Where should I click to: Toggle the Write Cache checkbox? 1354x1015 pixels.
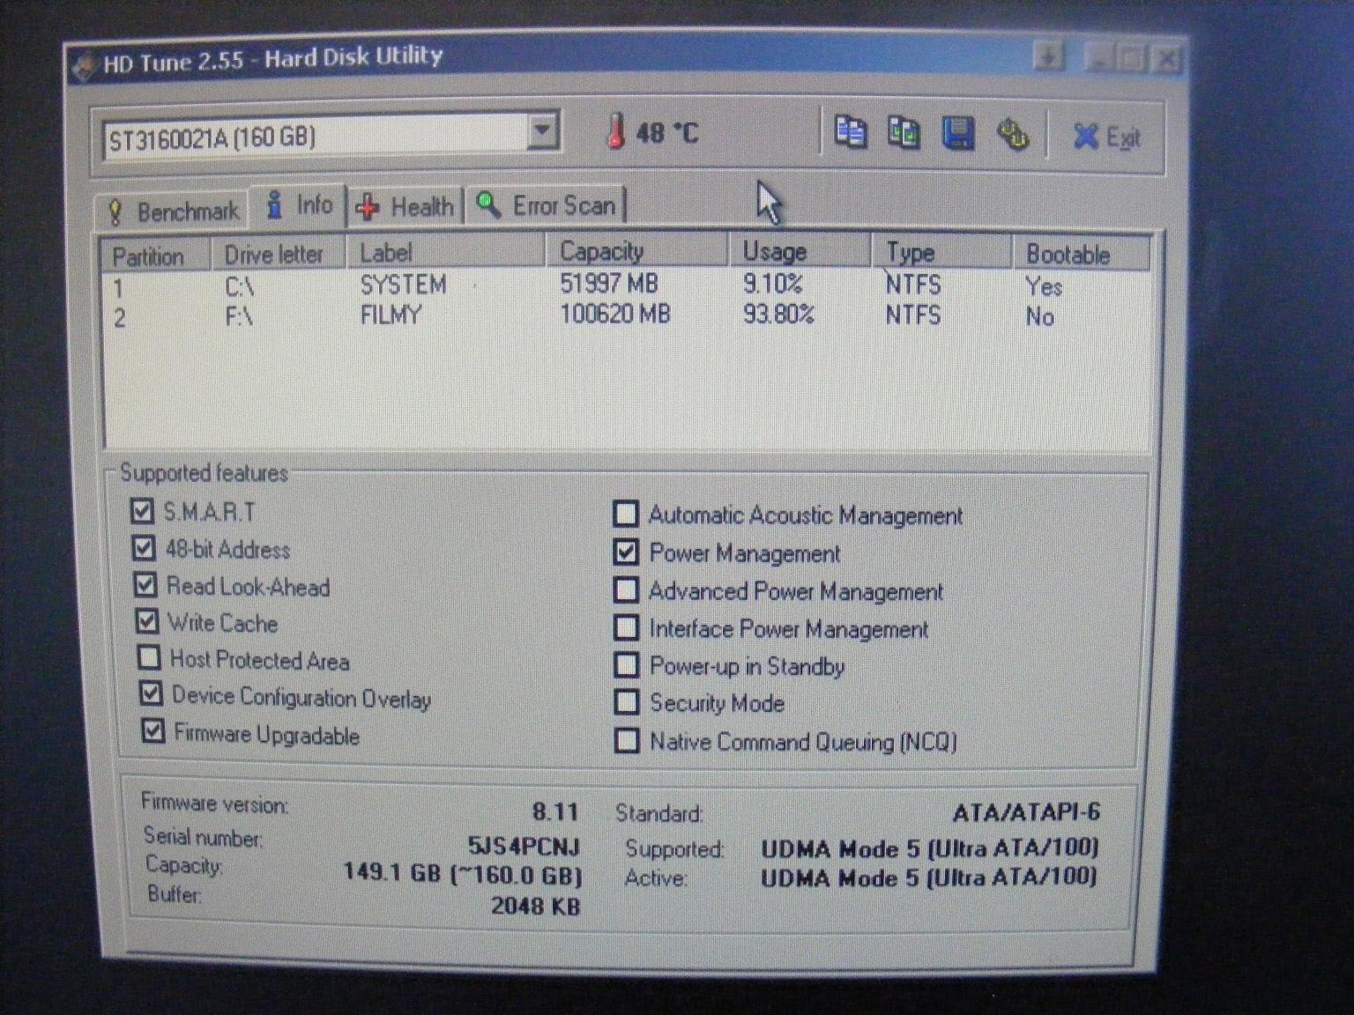click(x=147, y=621)
